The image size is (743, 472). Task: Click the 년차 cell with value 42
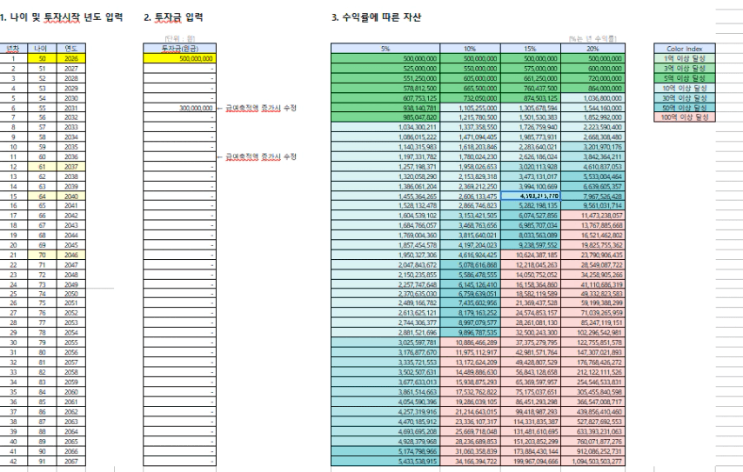13,461
